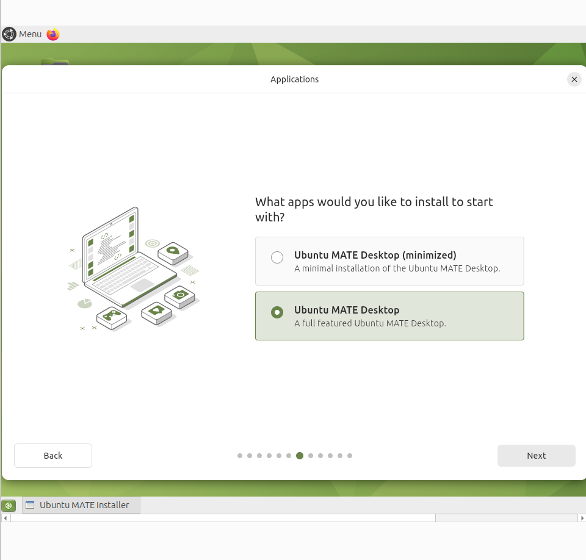Open the Ubuntu MATE Menu

(22, 34)
